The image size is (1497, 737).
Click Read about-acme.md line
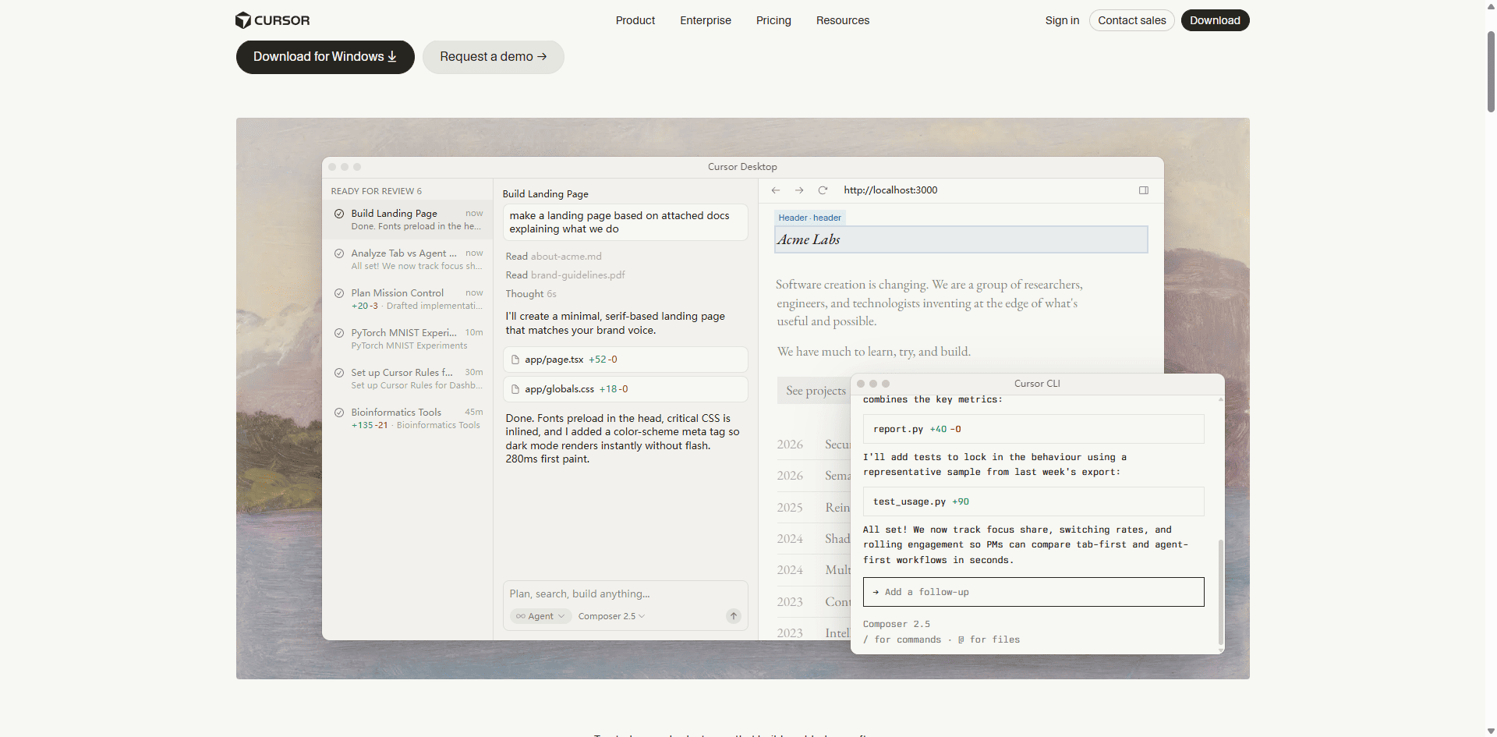(554, 257)
